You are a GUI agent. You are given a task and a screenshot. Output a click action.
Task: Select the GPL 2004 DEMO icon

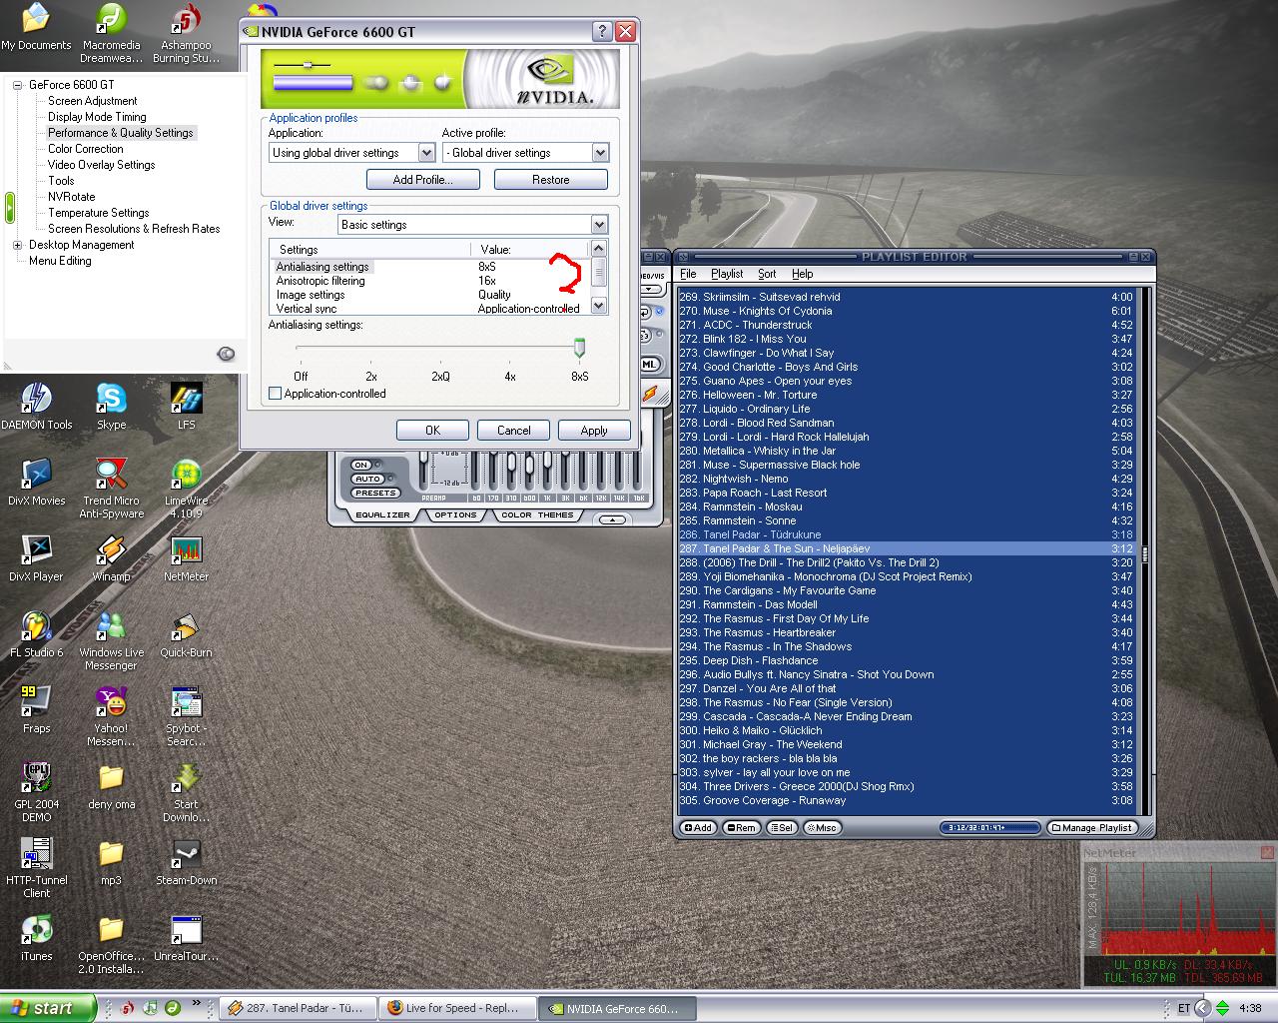click(36, 791)
